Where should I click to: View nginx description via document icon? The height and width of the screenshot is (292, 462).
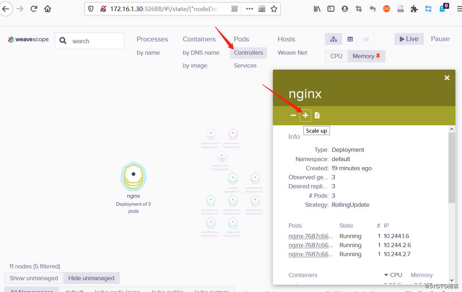317,115
